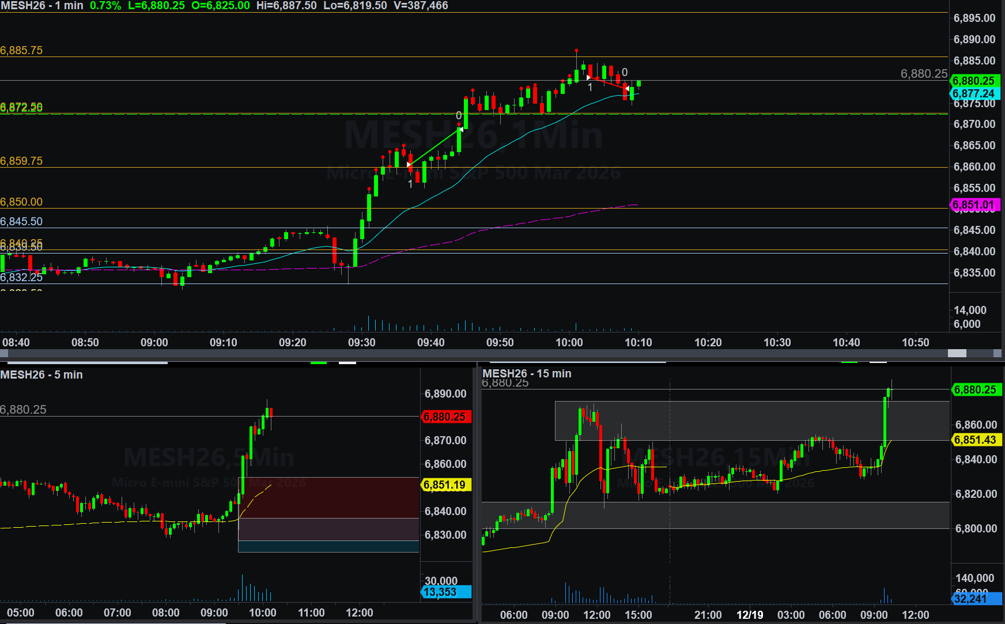Click the red dot above the highest candle

pyautogui.click(x=576, y=51)
